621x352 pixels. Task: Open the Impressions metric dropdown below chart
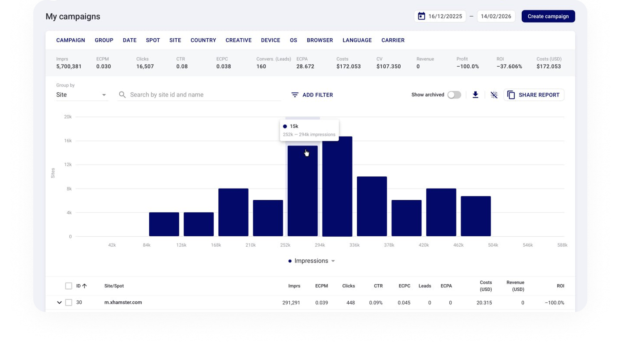point(333,261)
